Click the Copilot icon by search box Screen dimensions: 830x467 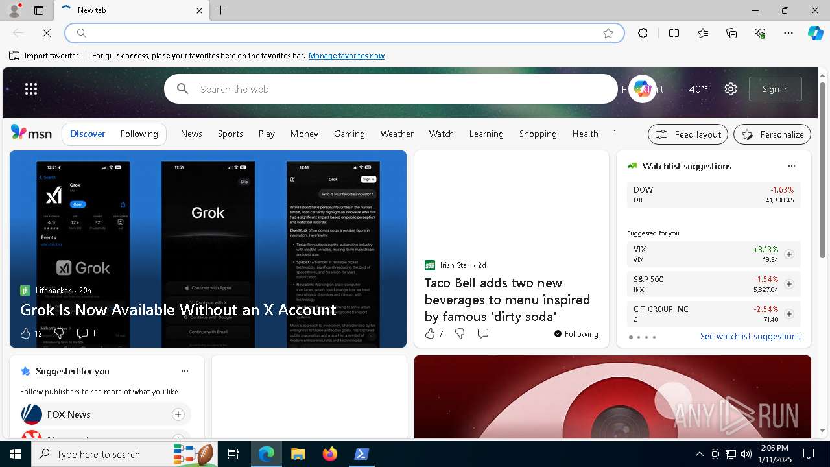[642, 89]
